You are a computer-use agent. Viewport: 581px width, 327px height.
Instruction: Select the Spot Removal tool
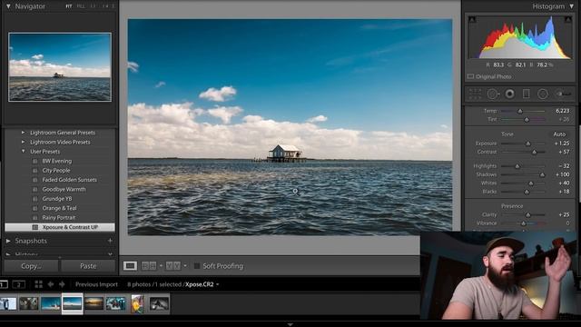coord(492,94)
